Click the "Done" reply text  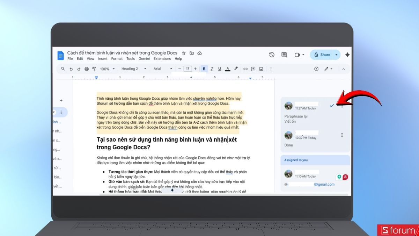pyautogui.click(x=288, y=145)
